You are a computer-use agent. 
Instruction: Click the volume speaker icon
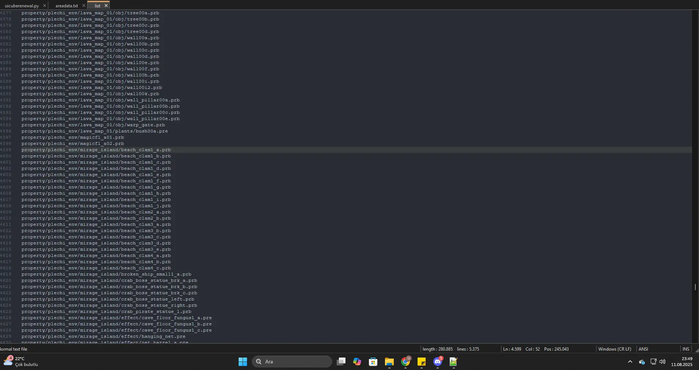[x=662, y=362]
